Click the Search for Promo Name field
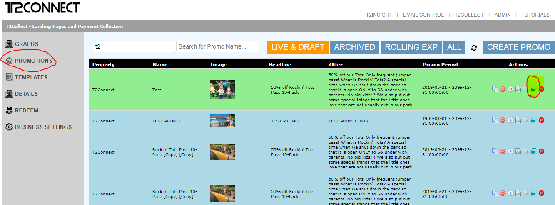The image size is (555, 205). tap(217, 46)
